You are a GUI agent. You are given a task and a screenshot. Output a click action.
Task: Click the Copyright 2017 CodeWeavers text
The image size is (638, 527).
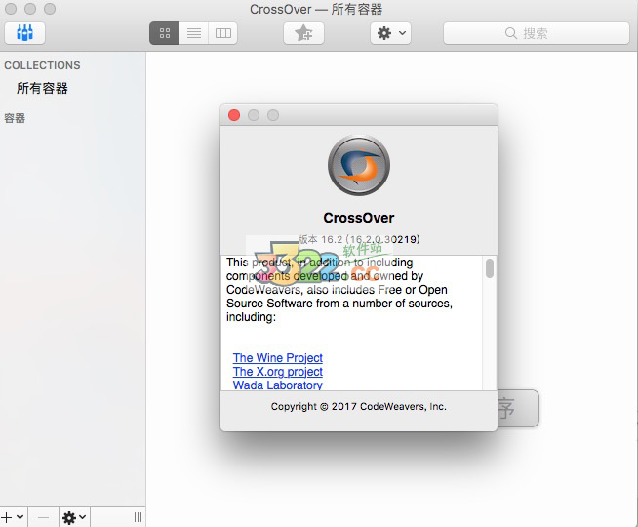(x=358, y=406)
